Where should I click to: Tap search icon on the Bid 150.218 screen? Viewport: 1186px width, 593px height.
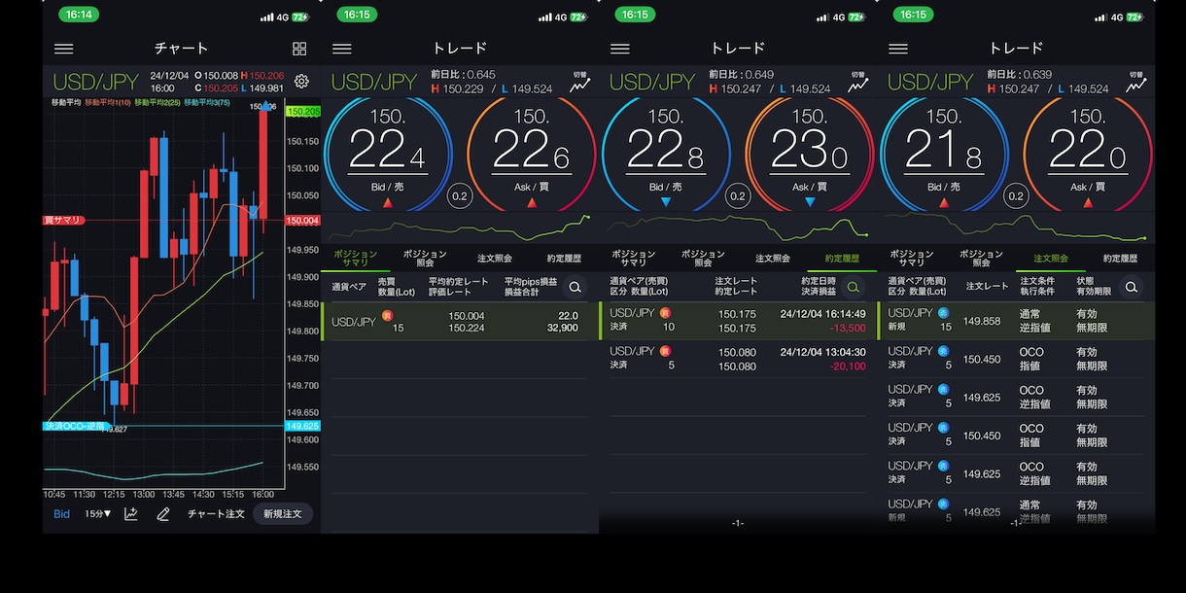1132,287
